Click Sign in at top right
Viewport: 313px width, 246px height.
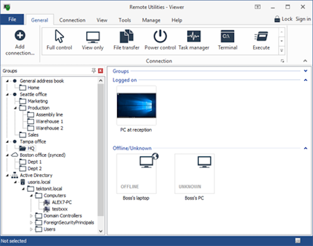coord(303,19)
